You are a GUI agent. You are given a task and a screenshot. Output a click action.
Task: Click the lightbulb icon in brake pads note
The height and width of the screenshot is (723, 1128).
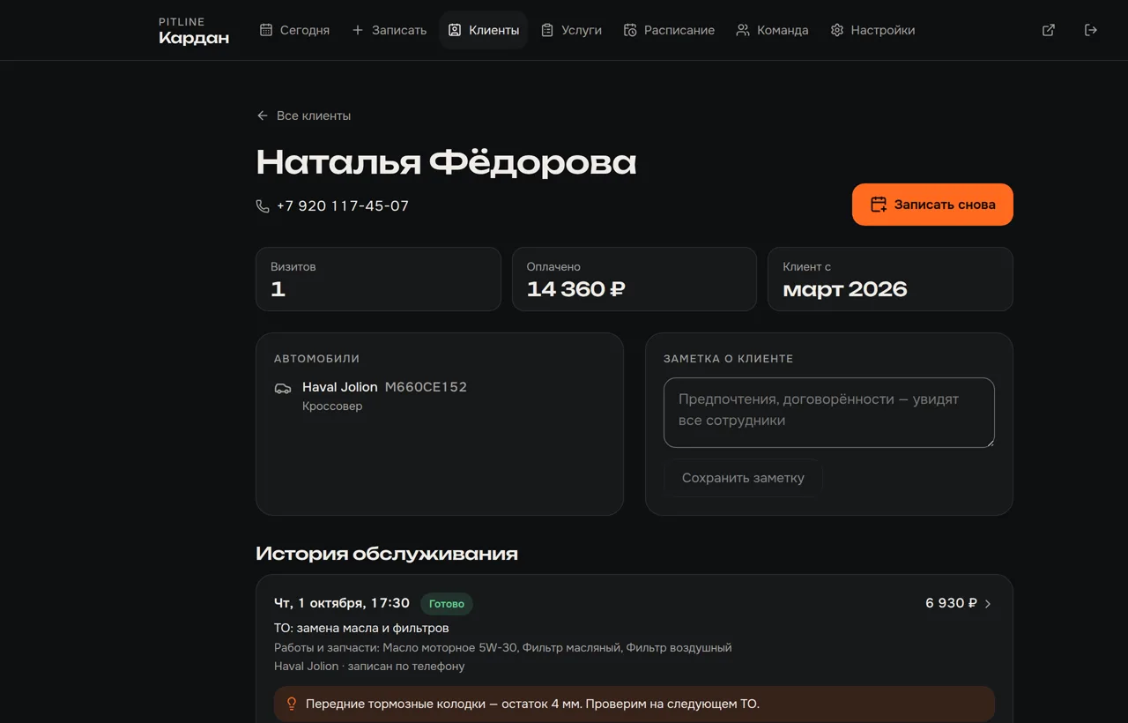[x=292, y=704]
